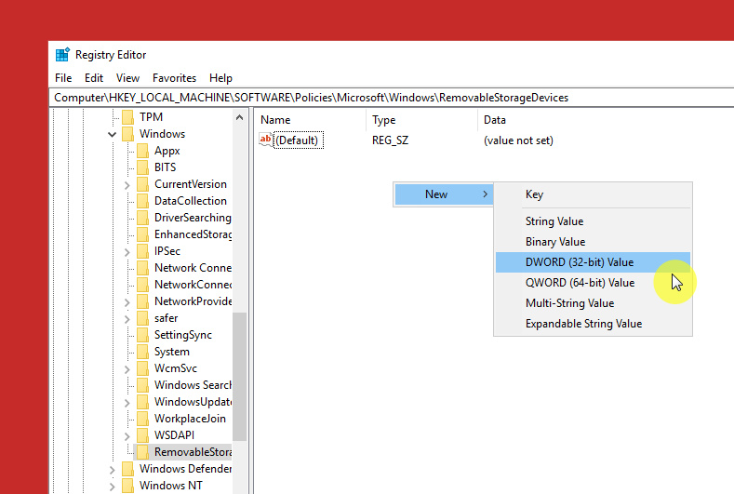734x494 pixels.
Task: Click the WSDAPI folder icon
Action: click(142, 435)
